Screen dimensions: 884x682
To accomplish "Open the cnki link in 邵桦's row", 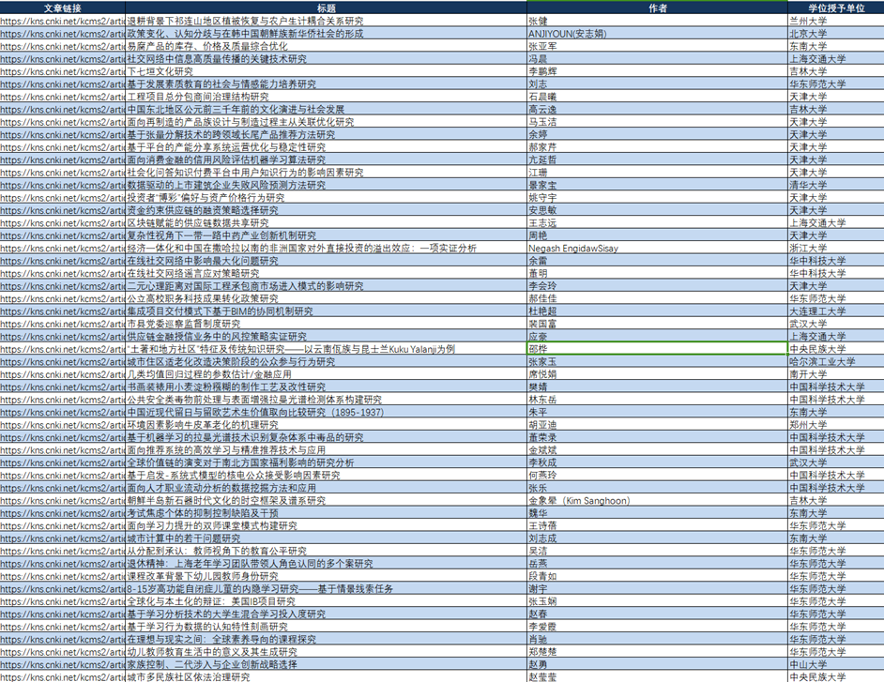I will [x=63, y=349].
